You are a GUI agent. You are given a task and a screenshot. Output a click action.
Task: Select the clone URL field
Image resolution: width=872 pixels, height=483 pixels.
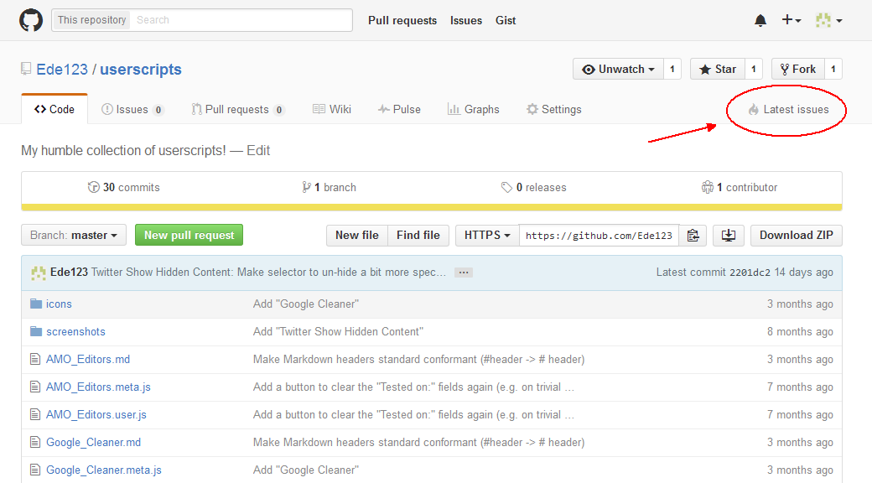599,236
